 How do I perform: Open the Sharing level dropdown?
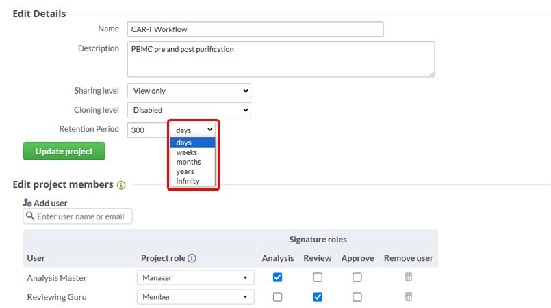coord(189,91)
